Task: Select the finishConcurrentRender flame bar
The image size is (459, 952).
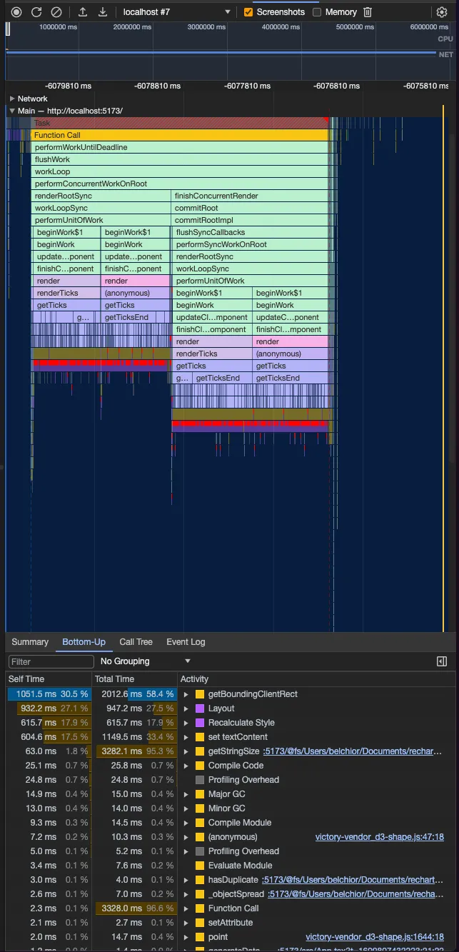Action: point(250,196)
